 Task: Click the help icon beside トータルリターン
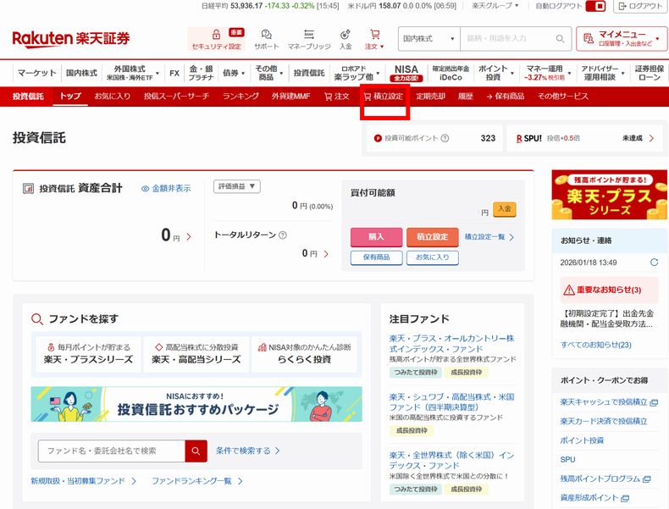[283, 235]
